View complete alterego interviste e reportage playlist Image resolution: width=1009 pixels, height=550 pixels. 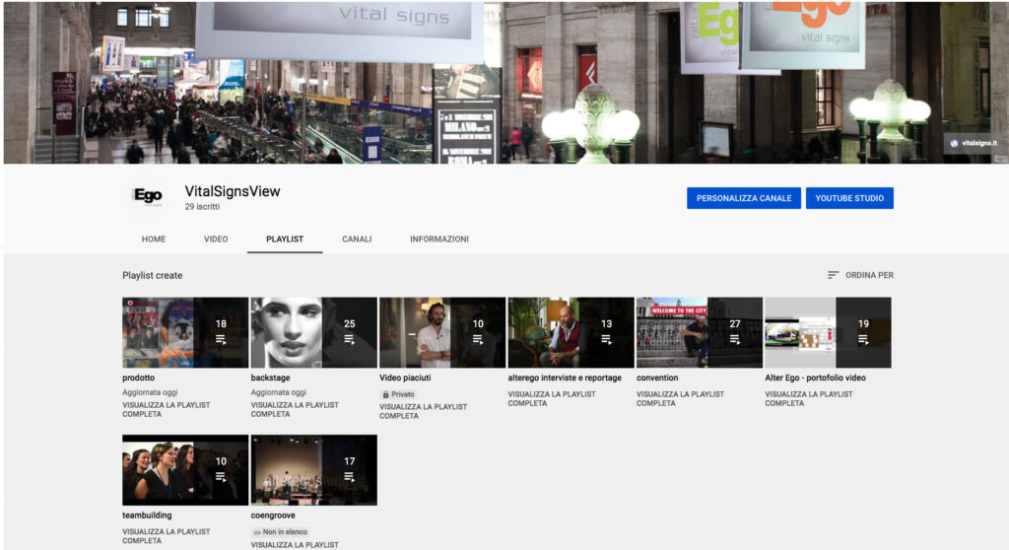click(552, 398)
